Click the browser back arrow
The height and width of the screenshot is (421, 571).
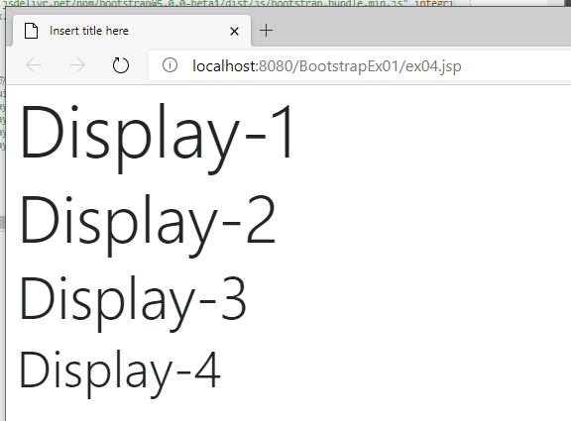coord(34,65)
